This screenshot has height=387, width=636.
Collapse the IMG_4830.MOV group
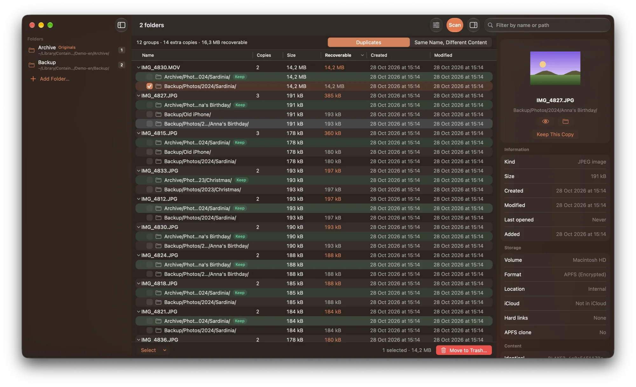coord(138,67)
